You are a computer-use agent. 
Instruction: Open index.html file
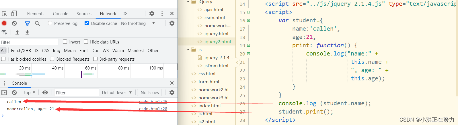point(209,106)
